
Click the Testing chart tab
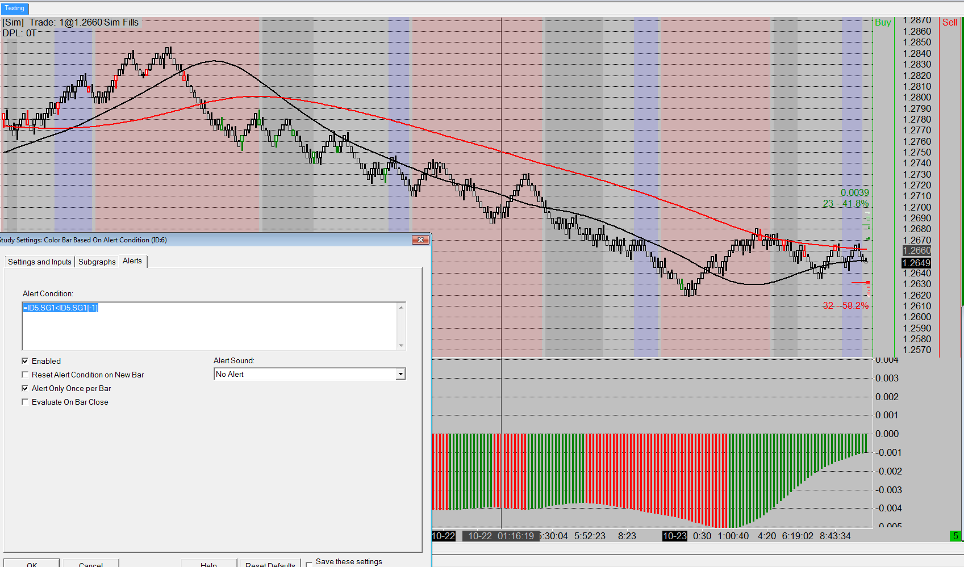(x=15, y=9)
